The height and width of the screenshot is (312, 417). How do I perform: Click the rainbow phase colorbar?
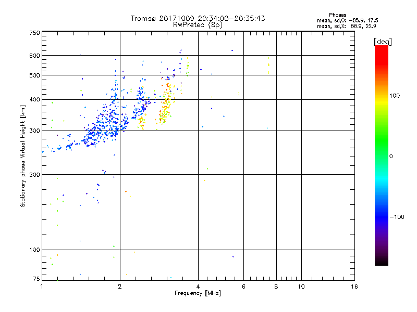[x=382, y=155]
